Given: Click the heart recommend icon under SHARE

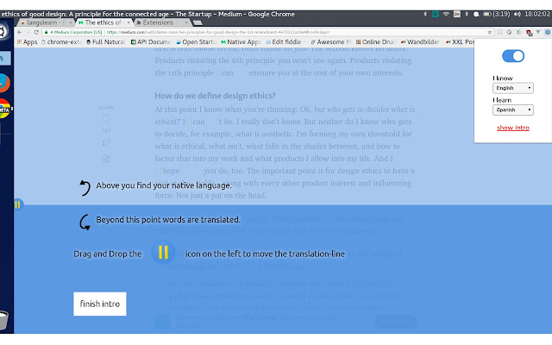Looking at the screenshot, I should coord(106,119).
